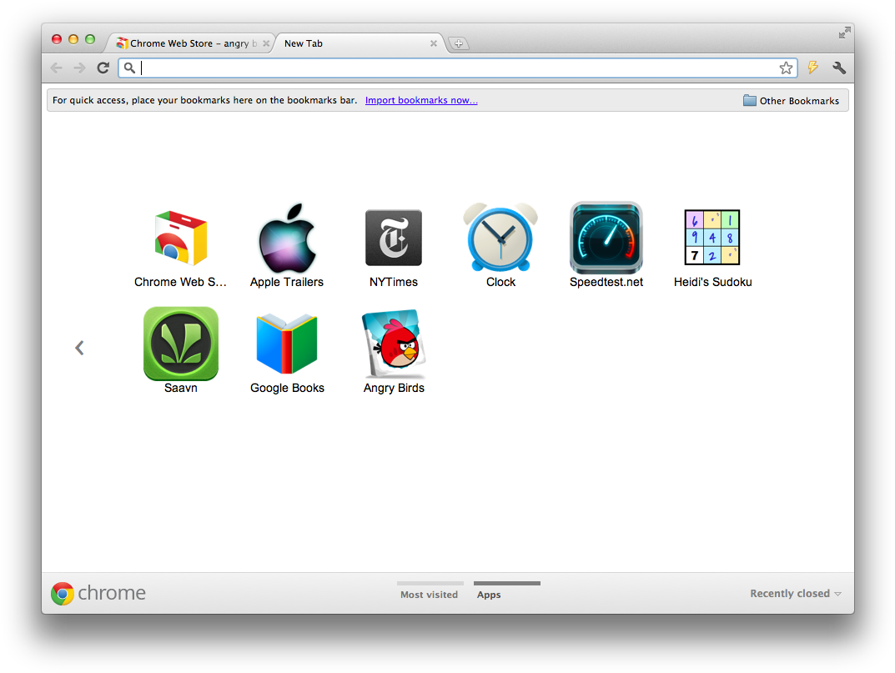This screenshot has width=895, height=673.
Task: Click the wrench settings icon
Action: pyautogui.click(x=839, y=68)
